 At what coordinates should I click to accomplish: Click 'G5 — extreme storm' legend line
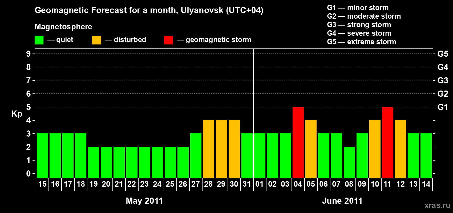pyautogui.click(x=362, y=42)
